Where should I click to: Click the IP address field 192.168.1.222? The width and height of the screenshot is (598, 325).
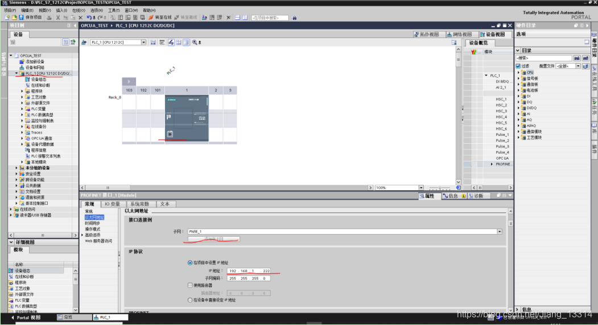249,271
